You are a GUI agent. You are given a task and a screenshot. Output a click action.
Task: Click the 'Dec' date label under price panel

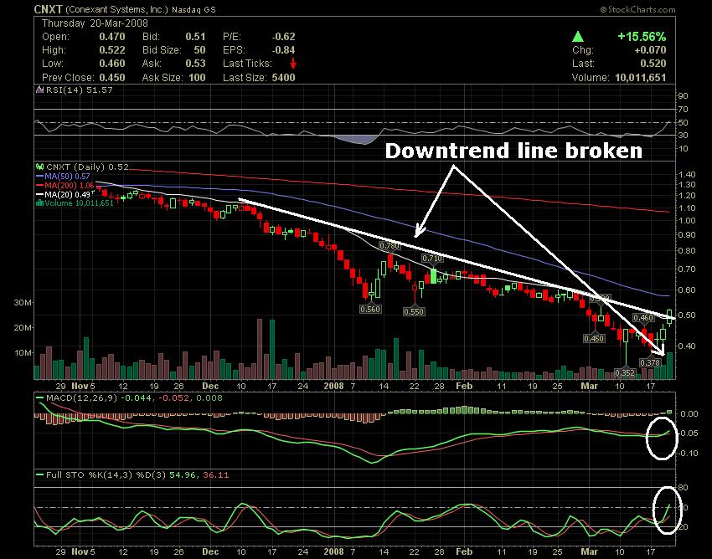pos(210,386)
